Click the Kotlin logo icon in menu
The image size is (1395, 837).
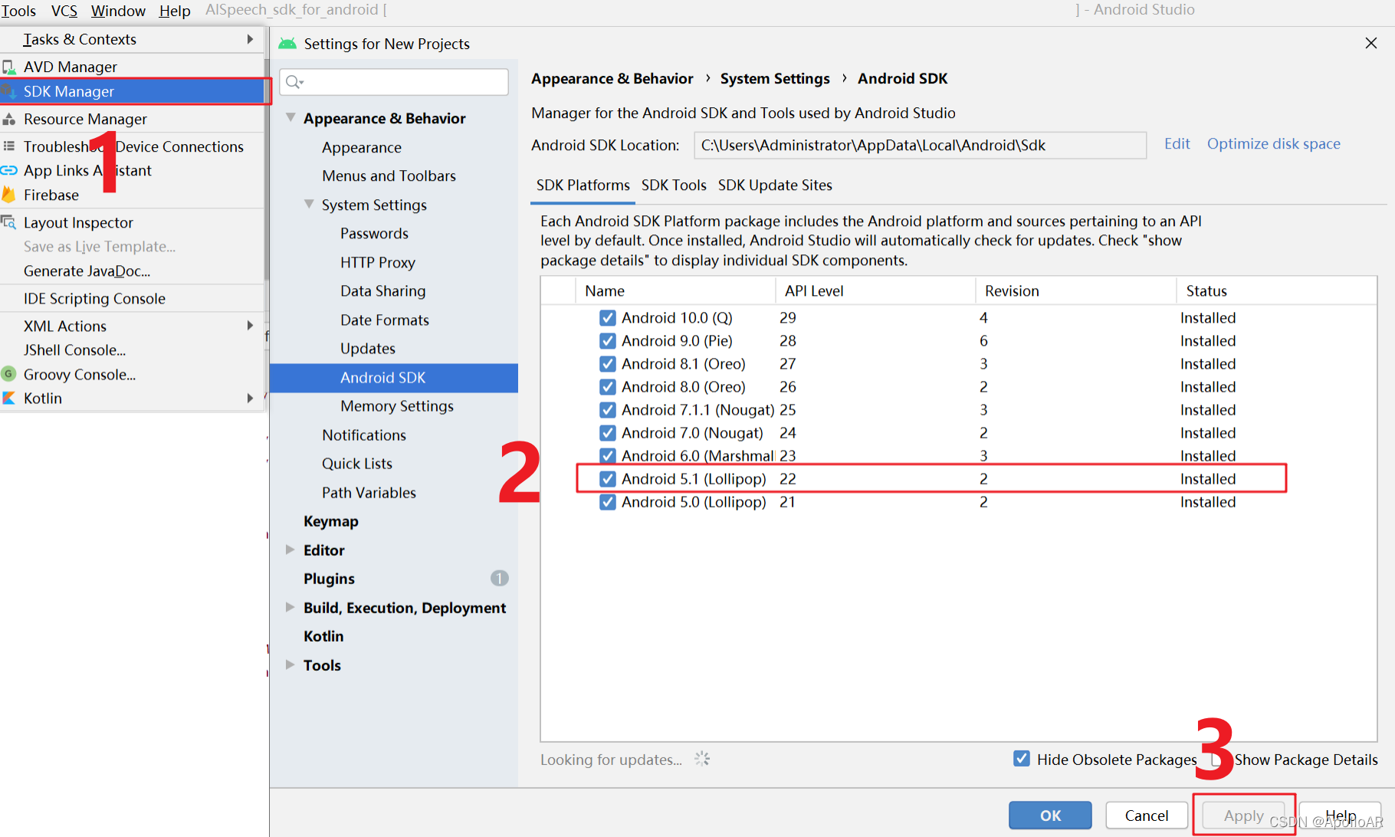[9, 399]
